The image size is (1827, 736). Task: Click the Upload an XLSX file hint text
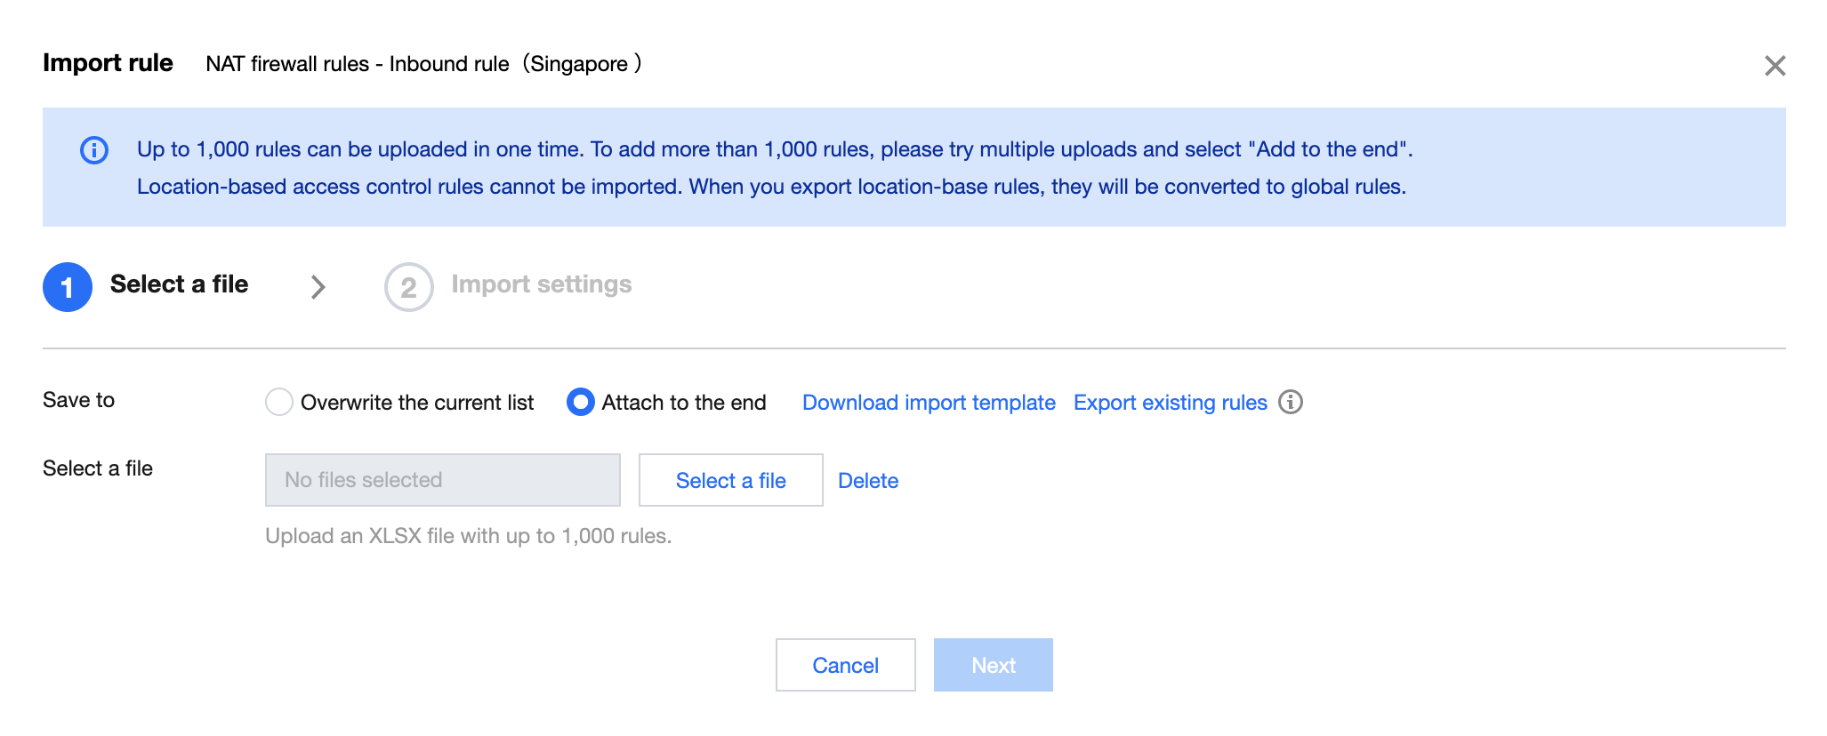468,536
